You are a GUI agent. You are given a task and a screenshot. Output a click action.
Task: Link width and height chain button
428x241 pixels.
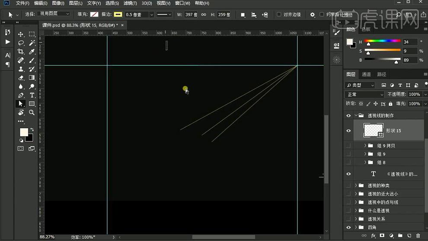point(204,15)
